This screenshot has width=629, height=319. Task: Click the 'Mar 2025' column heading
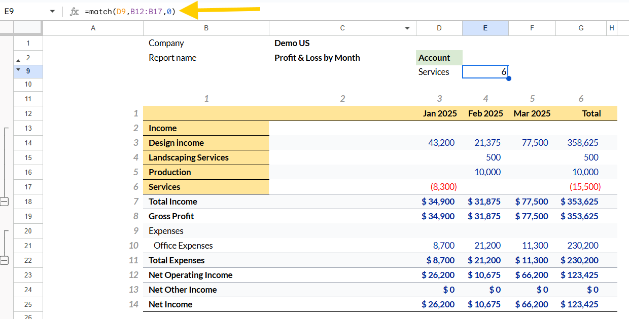(x=532, y=113)
